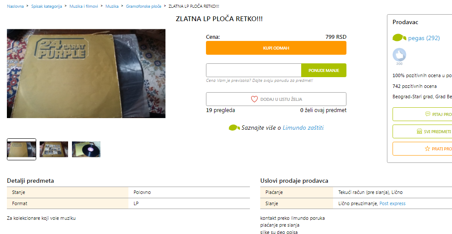
Task: Click the heart icon for wishlist
Action: [254, 99]
